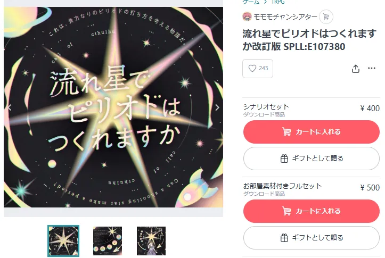Screen dimensions: 385x258
Task: Gift the お部屋素材付きフルセット item
Action: pos(312,238)
